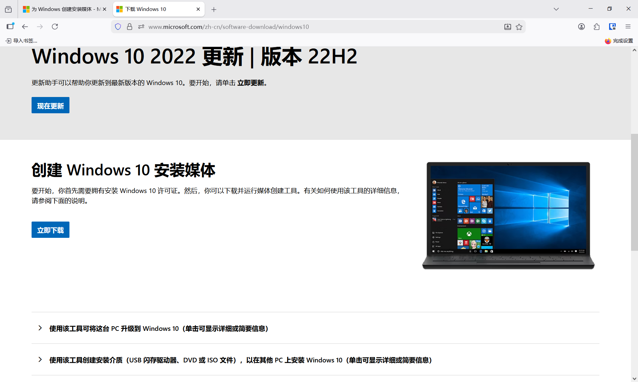
Task: Click the Windows 10 laptop image
Action: point(508,216)
